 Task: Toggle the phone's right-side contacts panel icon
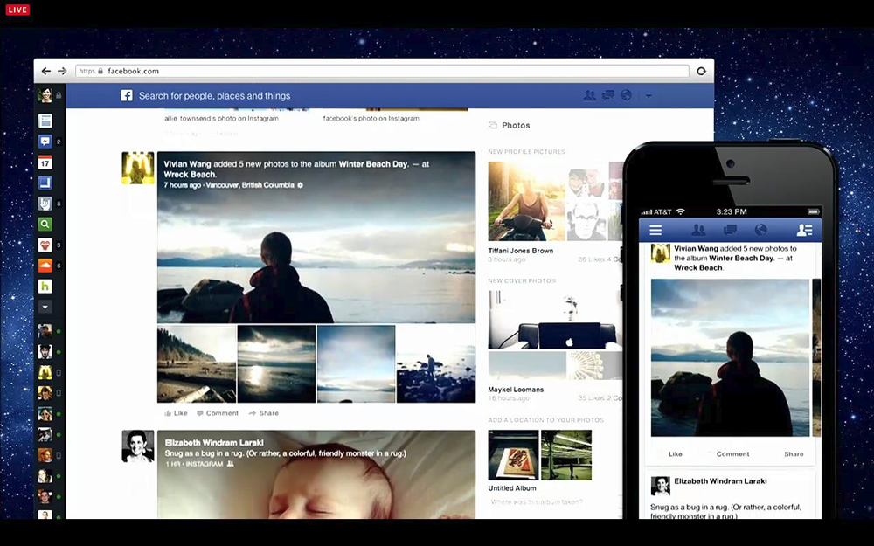805,230
